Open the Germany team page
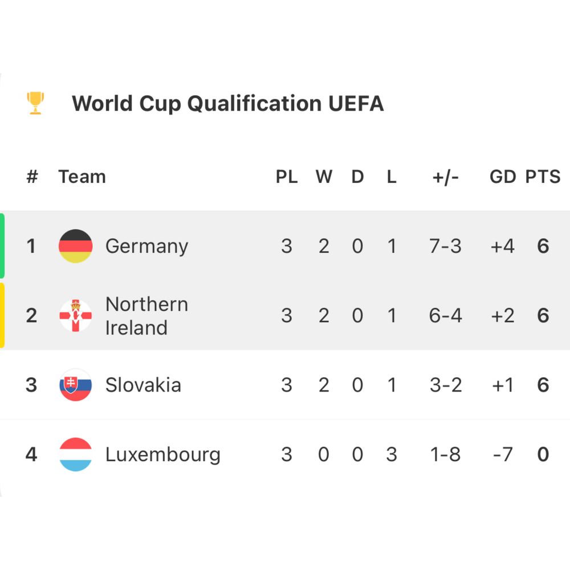 (146, 246)
